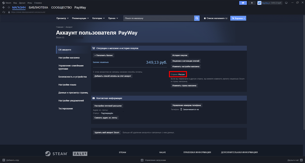This screenshot has width=305, height=163.
Task: Click the downloads icon at the bottom
Action: click(142, 160)
